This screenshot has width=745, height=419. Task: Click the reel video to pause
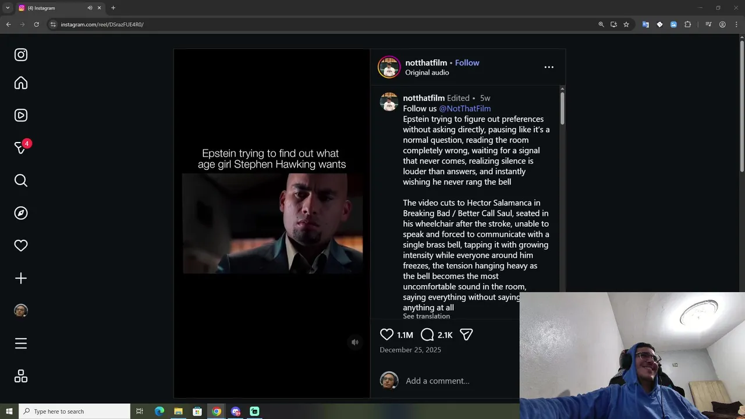click(x=272, y=223)
